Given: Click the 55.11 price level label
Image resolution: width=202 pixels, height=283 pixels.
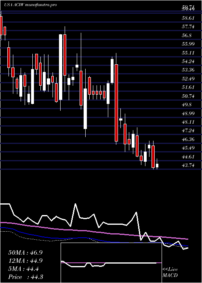Looking at the screenshot, I should pyautogui.click(x=188, y=53).
